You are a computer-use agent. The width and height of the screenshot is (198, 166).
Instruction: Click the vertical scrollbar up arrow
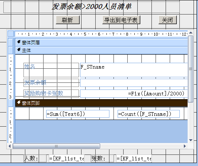point(191,33)
